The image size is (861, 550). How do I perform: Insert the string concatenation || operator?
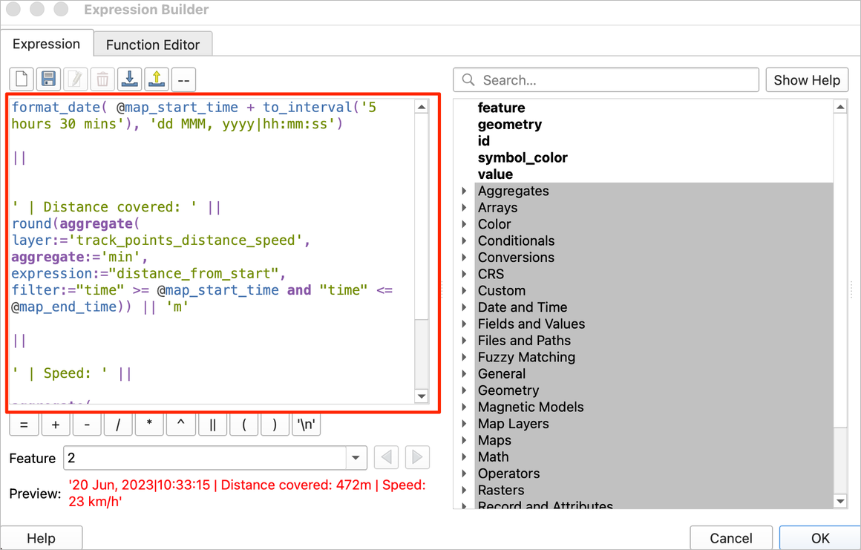coord(213,425)
